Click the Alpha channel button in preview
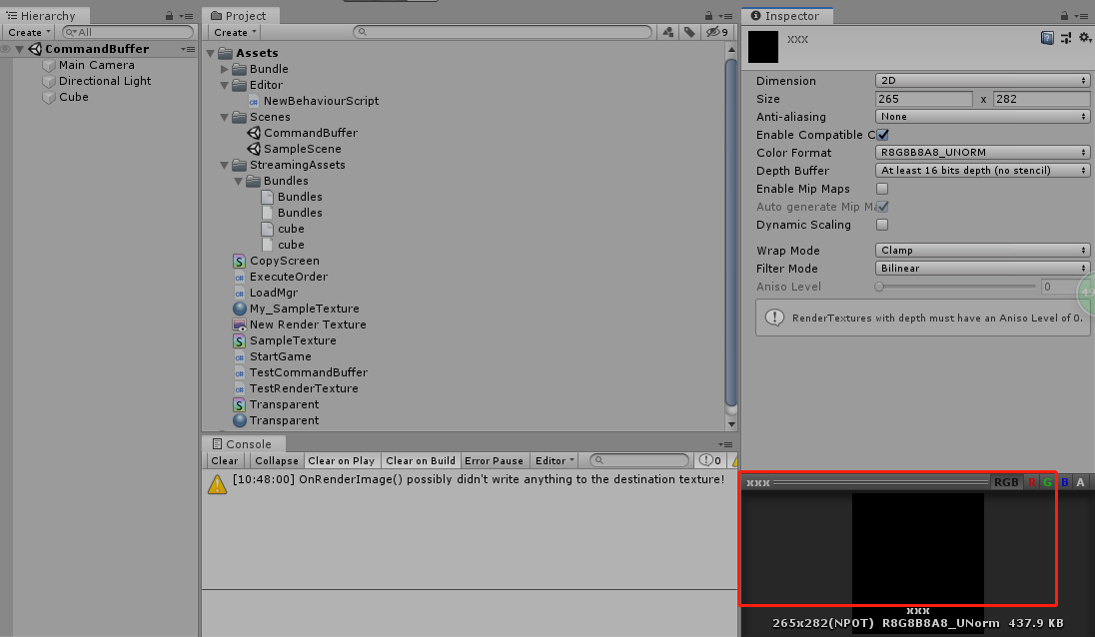The height and width of the screenshot is (637, 1095). (x=1081, y=481)
